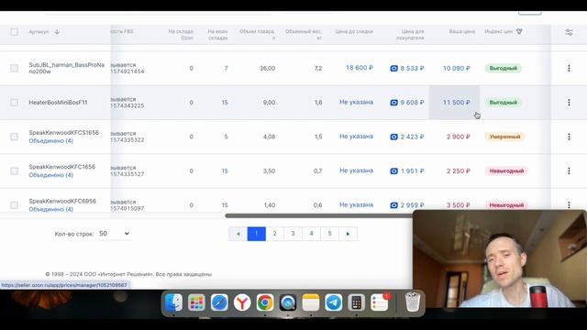Click volume value 36,00
Screen dimensions: 587x330
(x=267, y=69)
